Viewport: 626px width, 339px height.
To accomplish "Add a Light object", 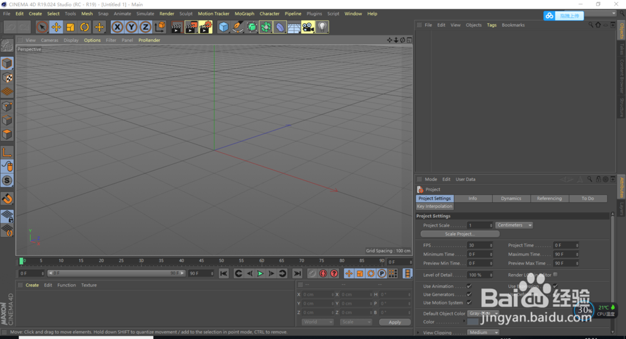I will coord(322,27).
